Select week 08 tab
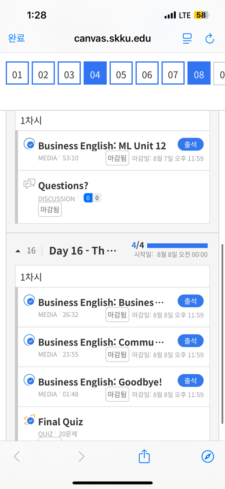This screenshot has width=225, height=489. pyautogui.click(x=199, y=73)
